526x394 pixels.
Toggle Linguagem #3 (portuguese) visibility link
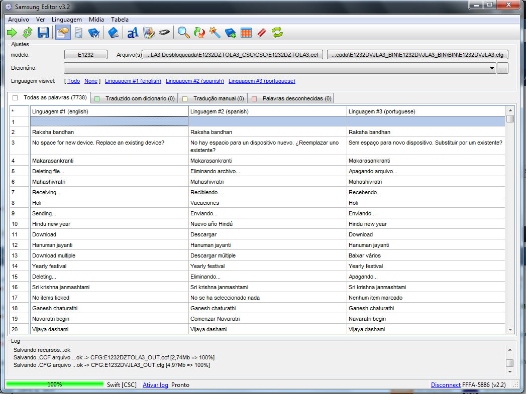coord(262,81)
